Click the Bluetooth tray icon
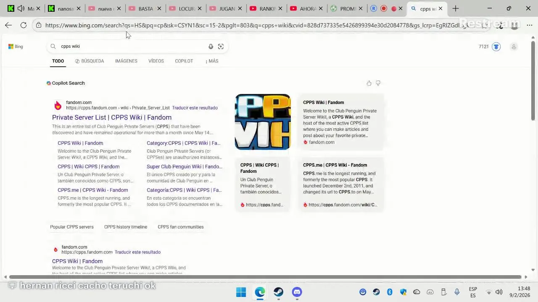 (390, 292)
